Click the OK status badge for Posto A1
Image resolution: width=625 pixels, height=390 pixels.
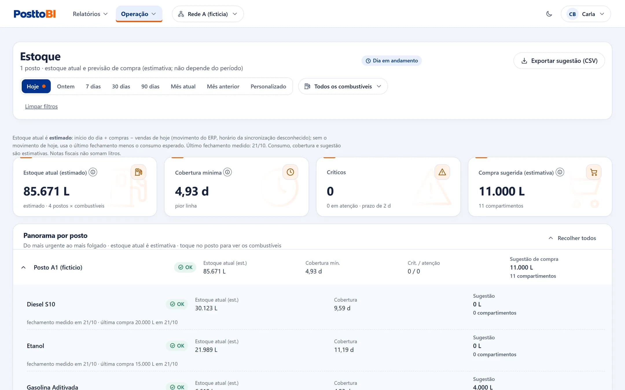pyautogui.click(x=185, y=267)
